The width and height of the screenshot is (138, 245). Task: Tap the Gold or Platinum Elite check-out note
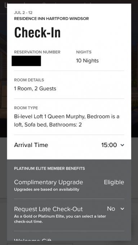(60, 219)
